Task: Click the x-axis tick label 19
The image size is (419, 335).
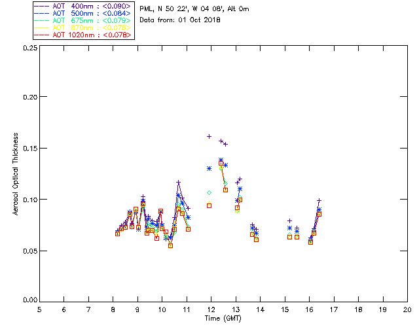Action: click(383, 309)
